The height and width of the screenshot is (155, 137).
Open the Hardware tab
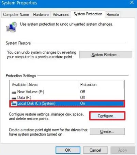pyautogui.click(x=41, y=15)
